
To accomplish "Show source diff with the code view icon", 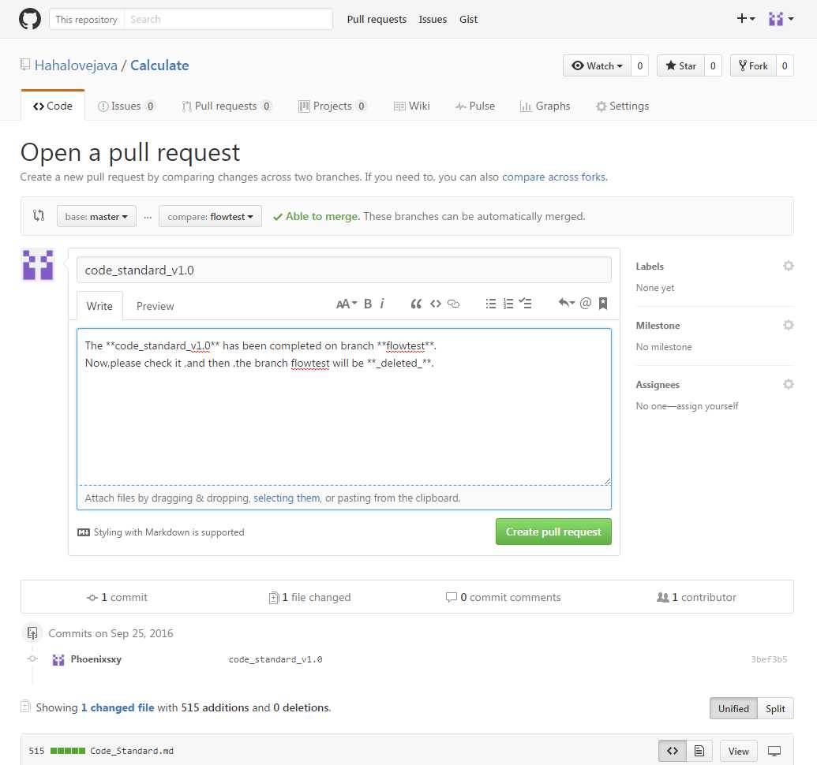I will [x=673, y=751].
